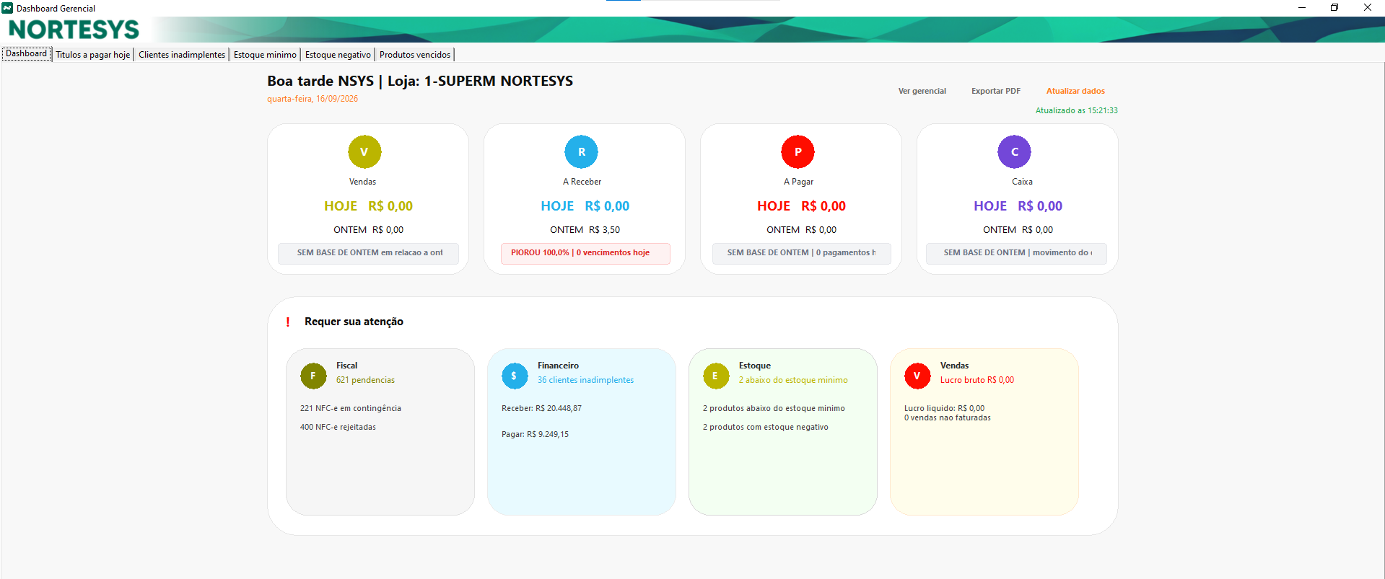Viewport: 1385px width, 579px height.
Task: Click the Fiscal 'F' circle icon
Action: 313,376
